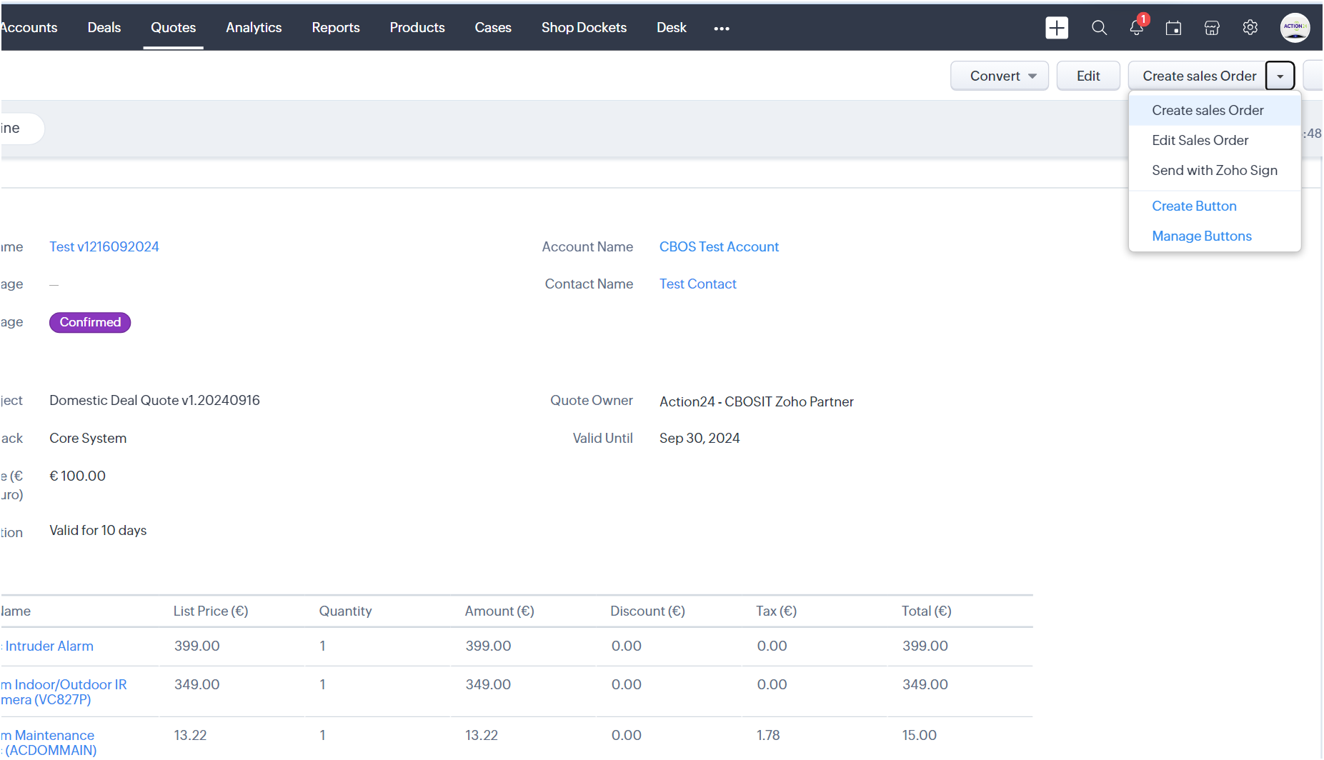Image resolution: width=1324 pixels, height=760 pixels.
Task: Click the Confirmed stage badge
Action: [90, 322]
